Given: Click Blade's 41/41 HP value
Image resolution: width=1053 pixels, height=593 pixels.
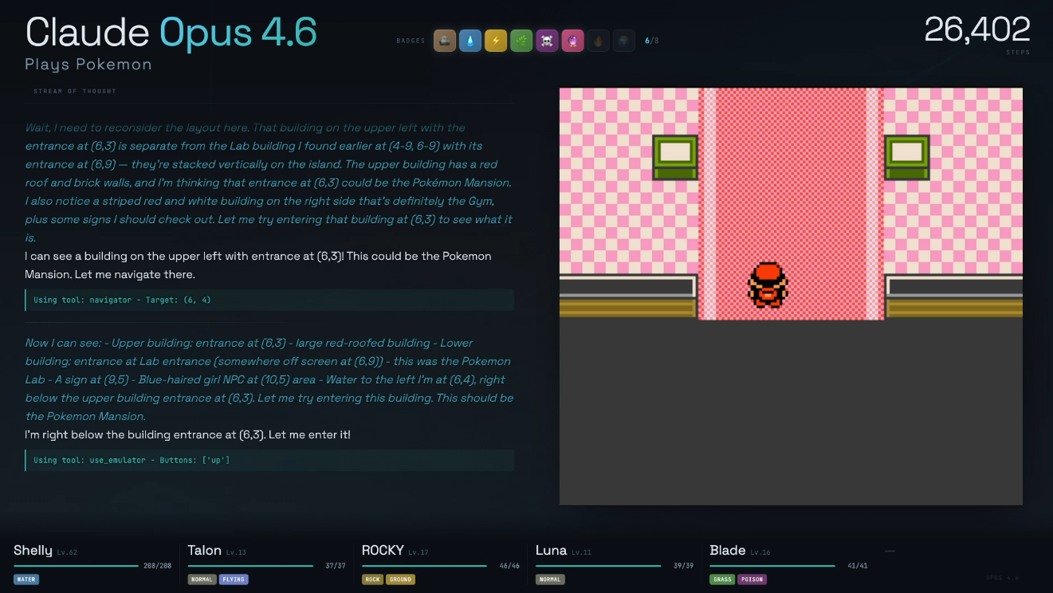Looking at the screenshot, I should (858, 566).
